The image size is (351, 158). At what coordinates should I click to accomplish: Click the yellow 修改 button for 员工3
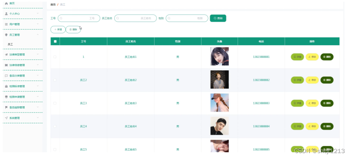[312, 103]
